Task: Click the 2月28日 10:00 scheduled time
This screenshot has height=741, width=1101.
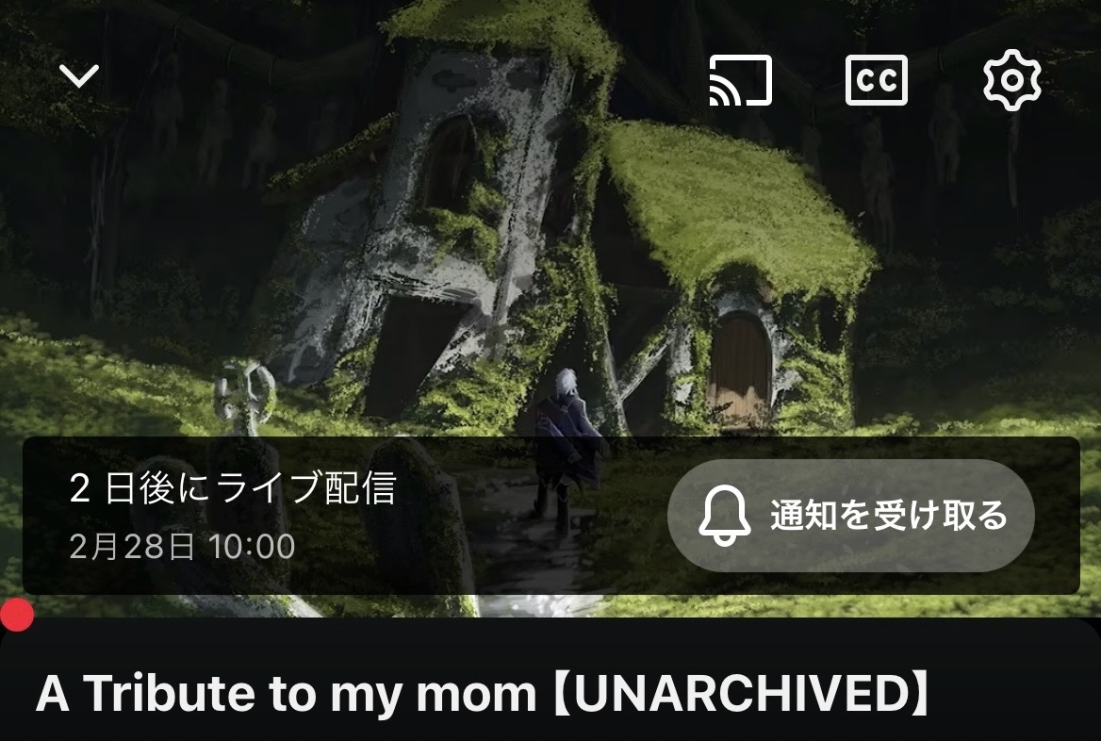Action: pyautogui.click(x=182, y=547)
